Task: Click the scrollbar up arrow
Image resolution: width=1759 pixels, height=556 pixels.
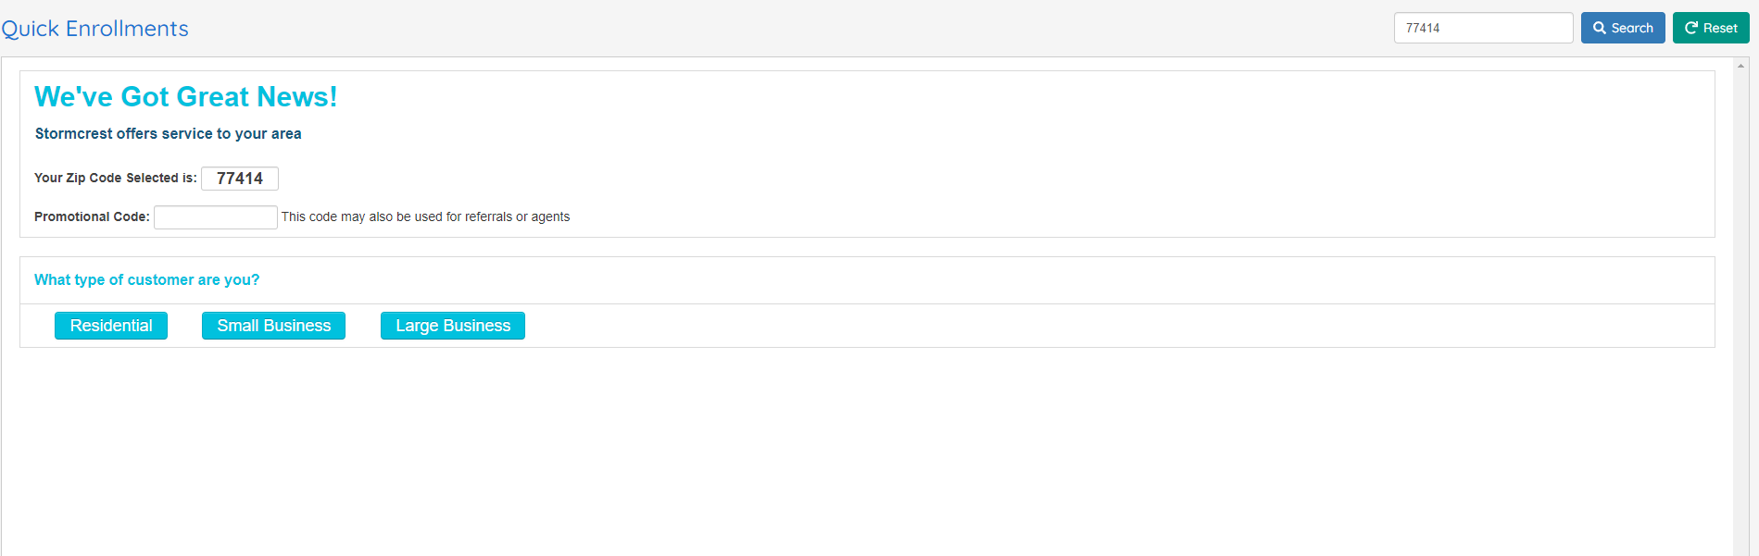Action: click(x=1741, y=66)
